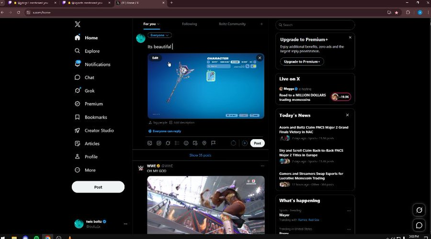The image size is (431, 239).
Task: Add media using the image icon
Action: [149, 143]
